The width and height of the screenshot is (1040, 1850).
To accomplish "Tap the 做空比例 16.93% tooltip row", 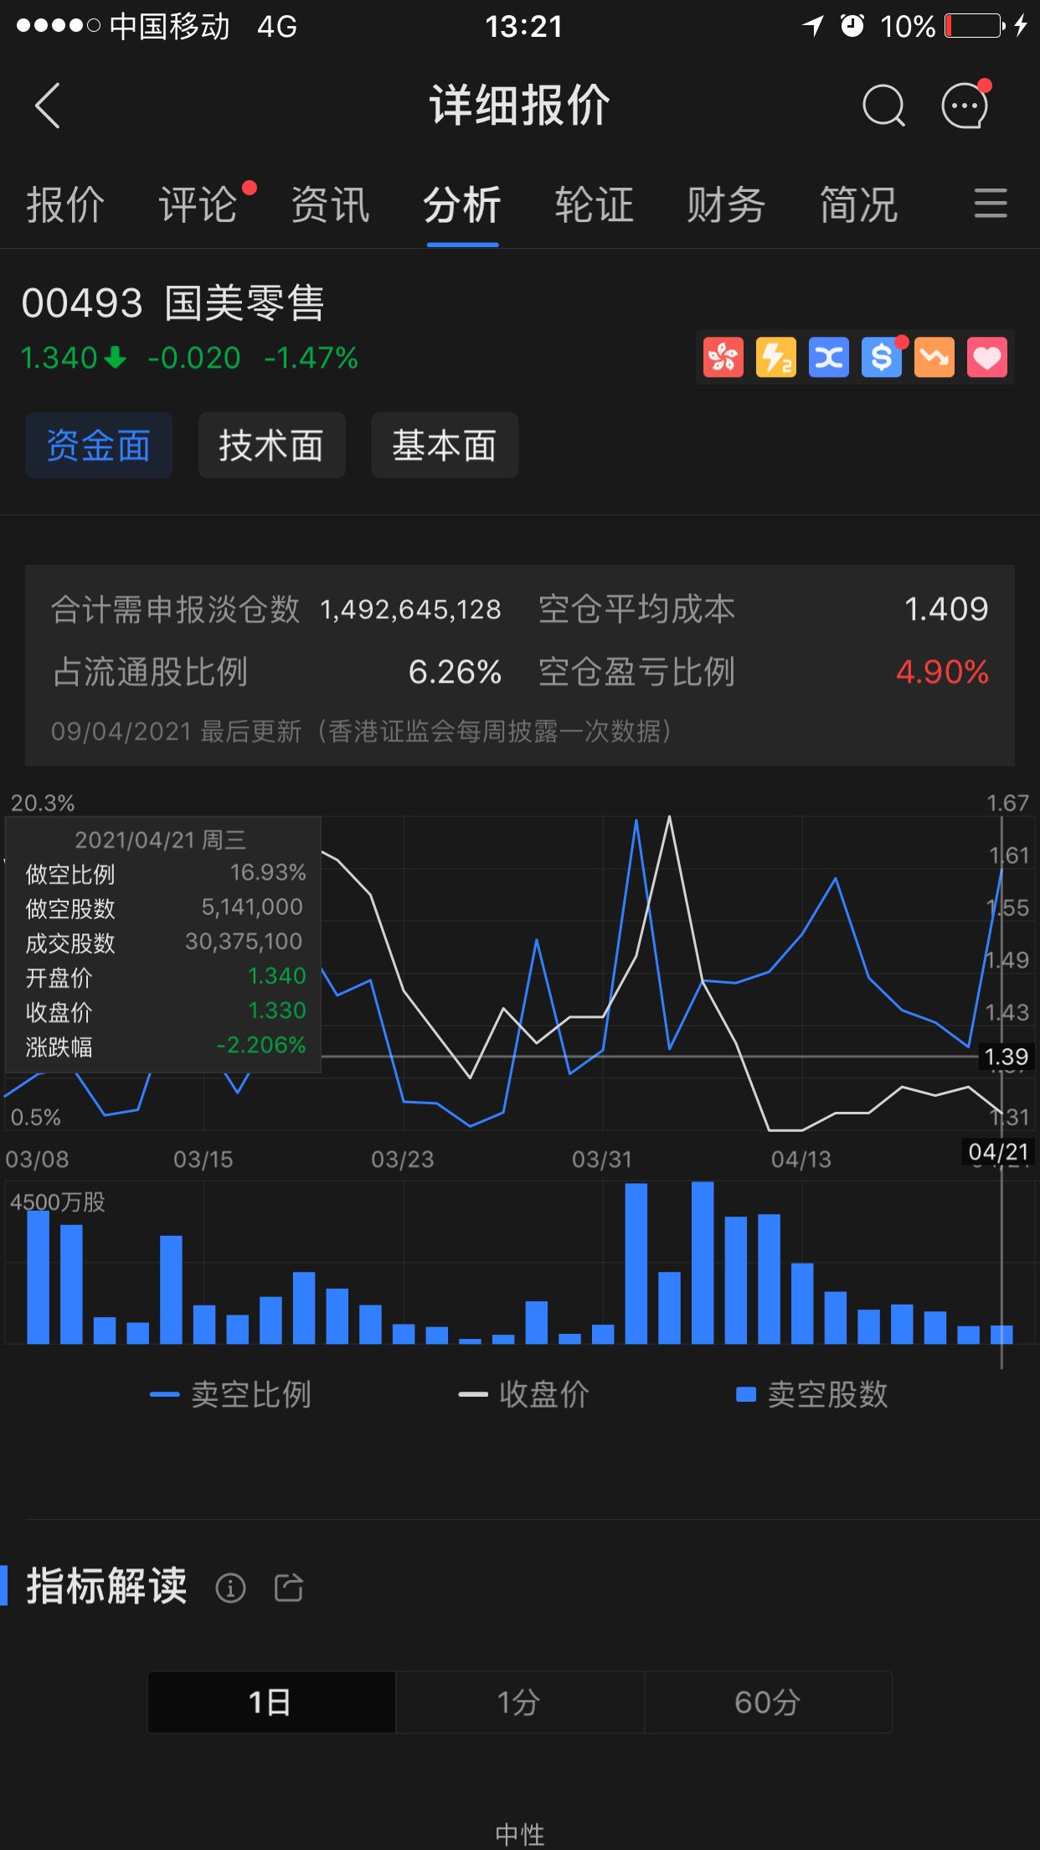I will tap(165, 873).
